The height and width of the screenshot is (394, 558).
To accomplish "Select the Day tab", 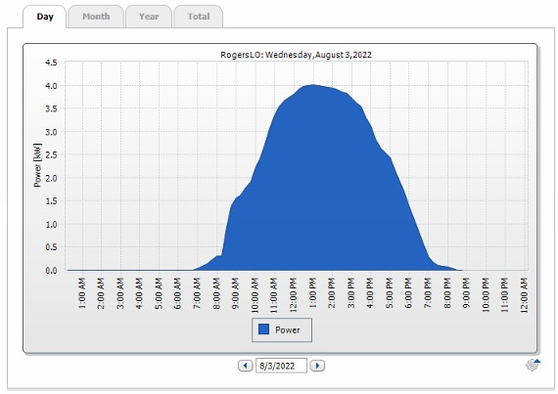I will [45, 17].
